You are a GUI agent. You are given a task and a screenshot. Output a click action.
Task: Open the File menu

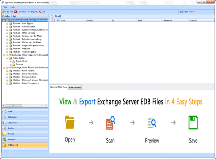pyautogui.click(x=5, y=7)
